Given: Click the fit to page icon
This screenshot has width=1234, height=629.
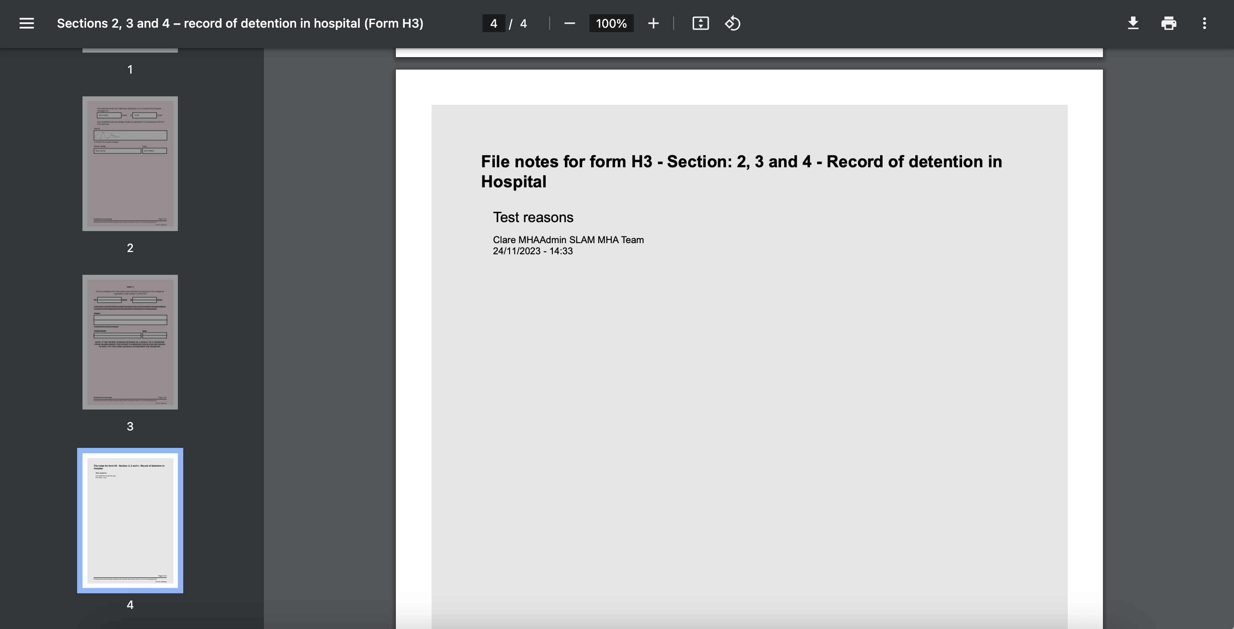Looking at the screenshot, I should (700, 24).
